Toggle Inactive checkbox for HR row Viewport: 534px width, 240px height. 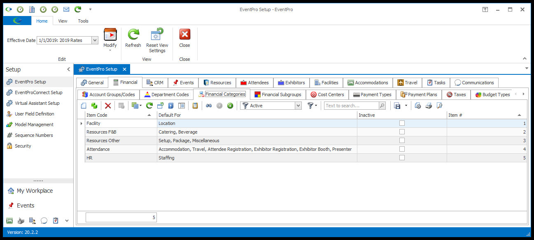[402, 157]
